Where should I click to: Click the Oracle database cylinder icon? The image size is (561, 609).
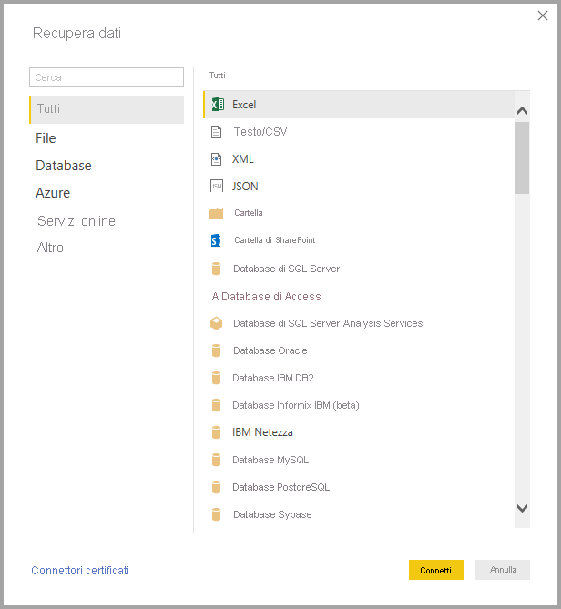coord(217,350)
